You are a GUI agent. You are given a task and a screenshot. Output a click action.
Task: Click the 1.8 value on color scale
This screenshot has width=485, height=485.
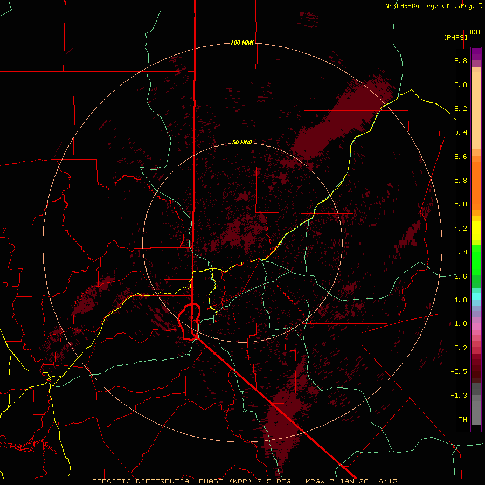[x=461, y=300]
